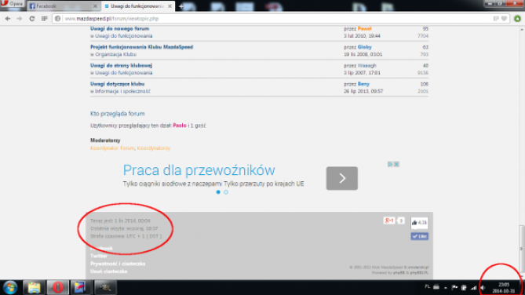Show hidden tray icons arrow
Viewport: 525px width, 295px height.
[x=446, y=288]
